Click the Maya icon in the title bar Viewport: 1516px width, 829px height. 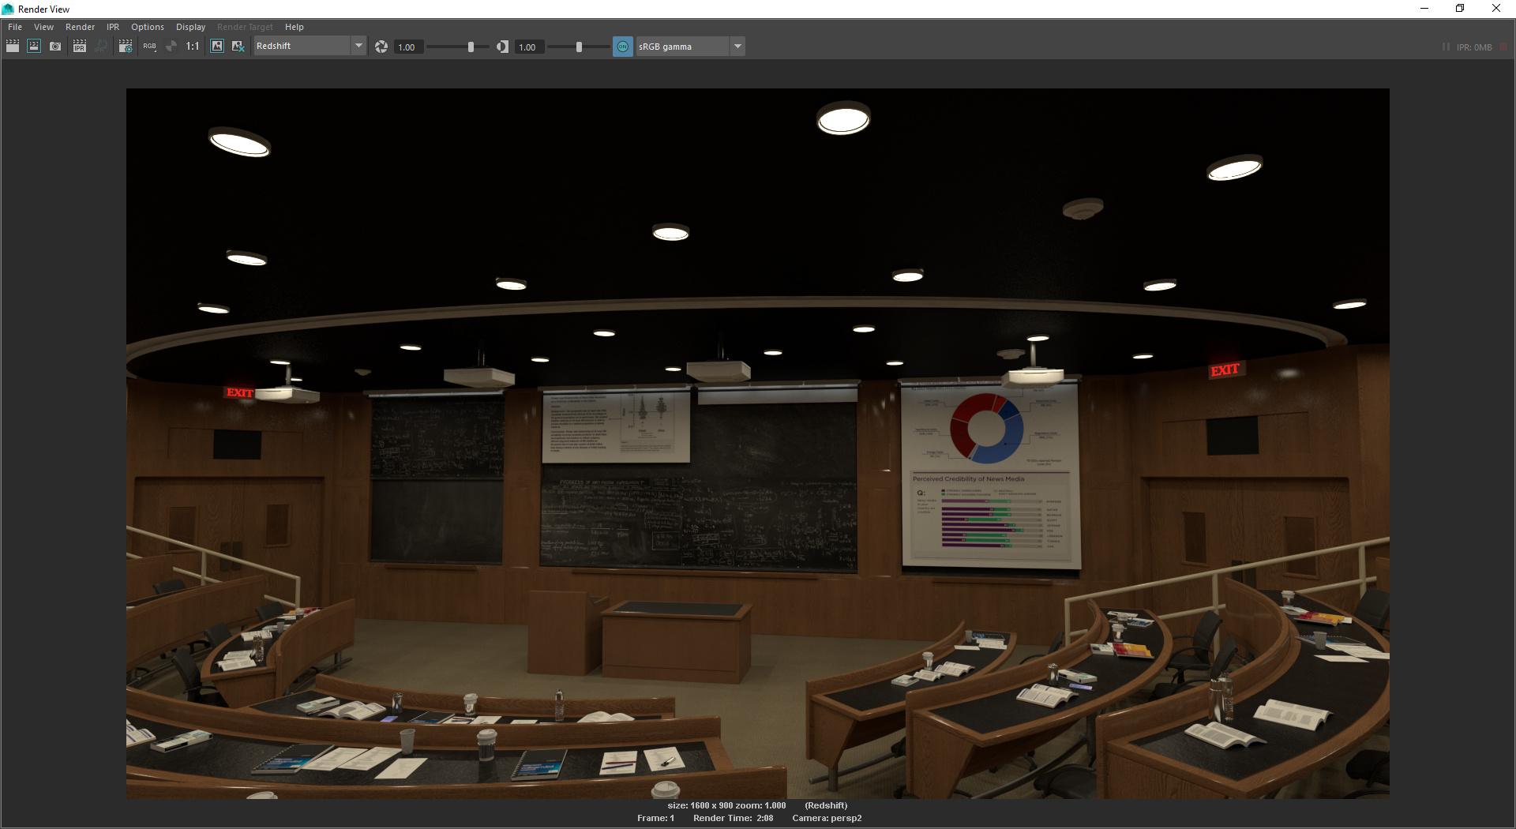point(8,9)
